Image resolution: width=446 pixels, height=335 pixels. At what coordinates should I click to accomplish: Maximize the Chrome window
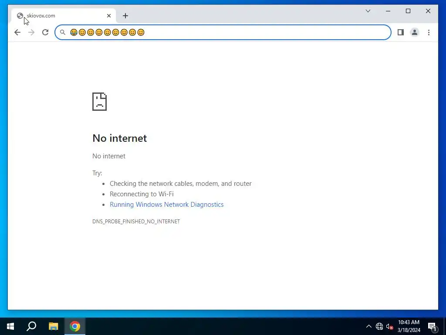tap(408, 11)
